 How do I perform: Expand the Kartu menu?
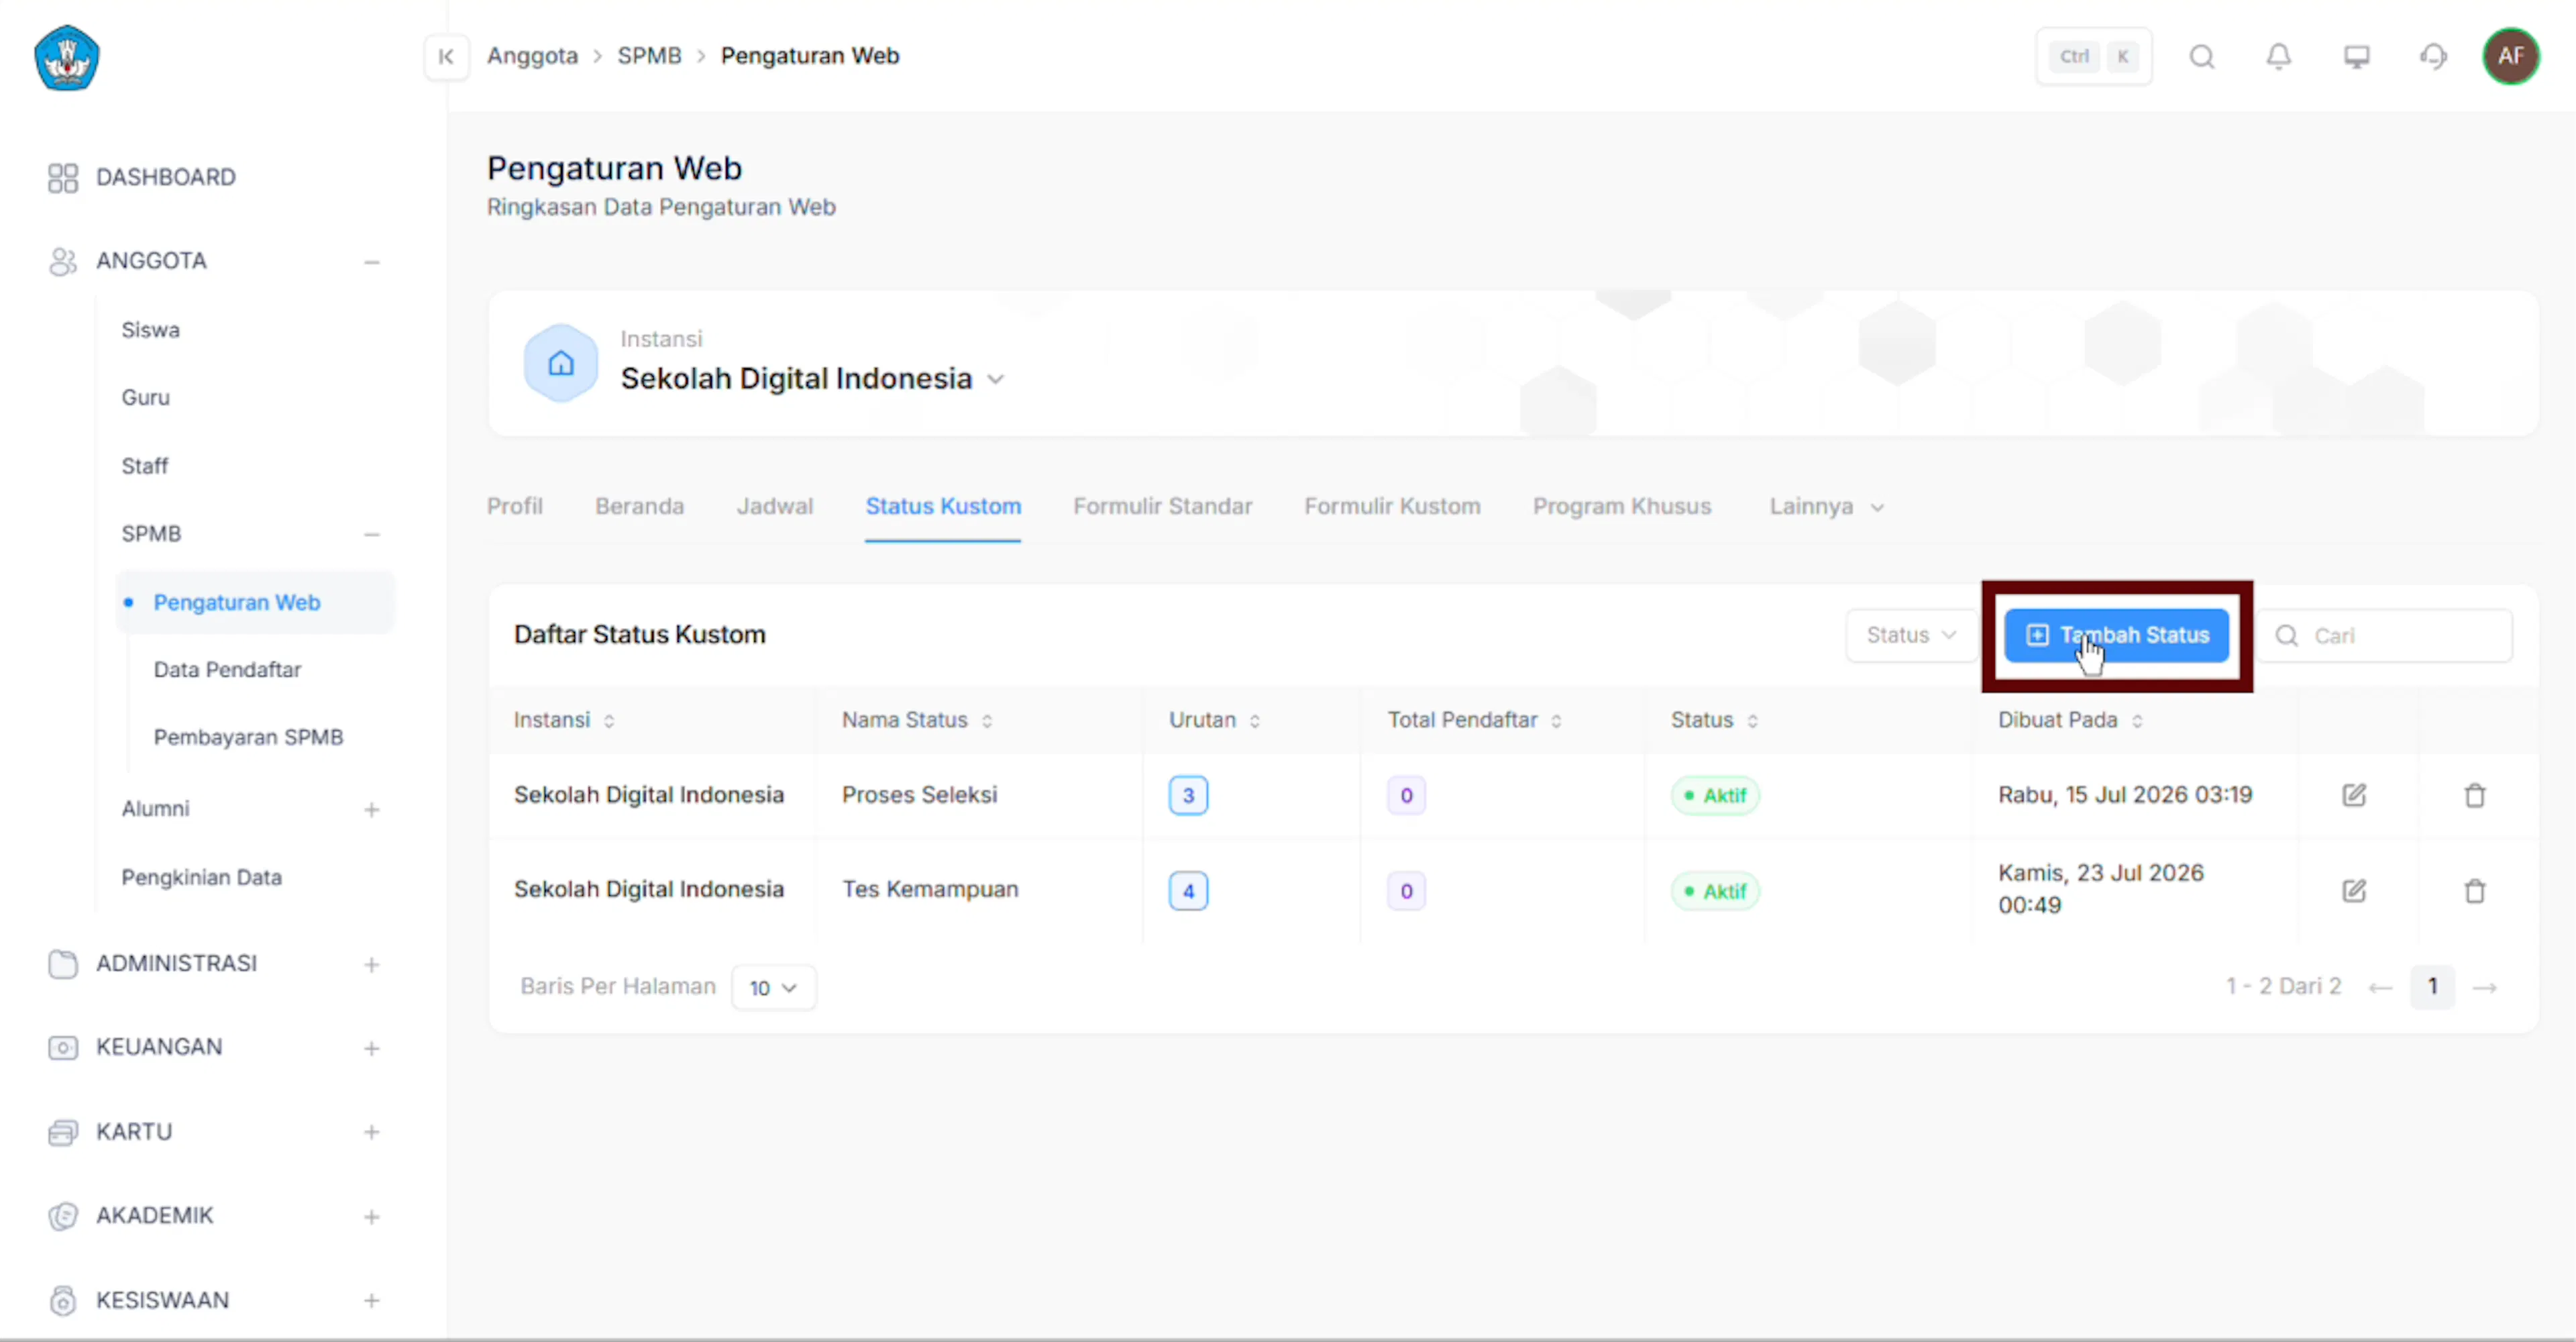[x=371, y=1132]
